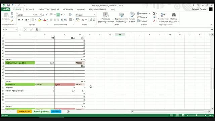Align cell content to the top
This screenshot has width=215, height=121.
[x=51, y=14]
